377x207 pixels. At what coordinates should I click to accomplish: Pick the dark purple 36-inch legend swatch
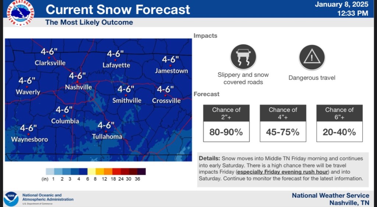(142, 171)
